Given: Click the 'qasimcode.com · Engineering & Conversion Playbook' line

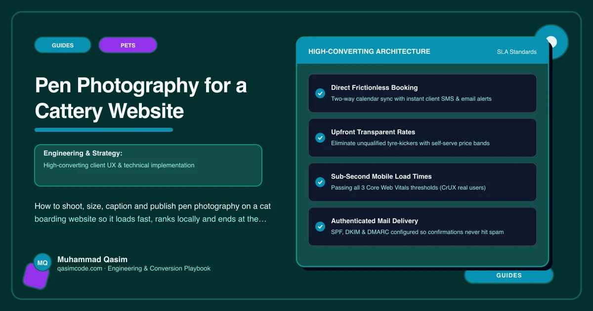Looking at the screenshot, I should (134, 269).
